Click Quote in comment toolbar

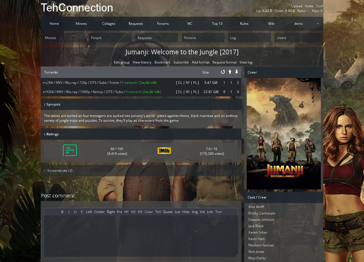[168, 212]
